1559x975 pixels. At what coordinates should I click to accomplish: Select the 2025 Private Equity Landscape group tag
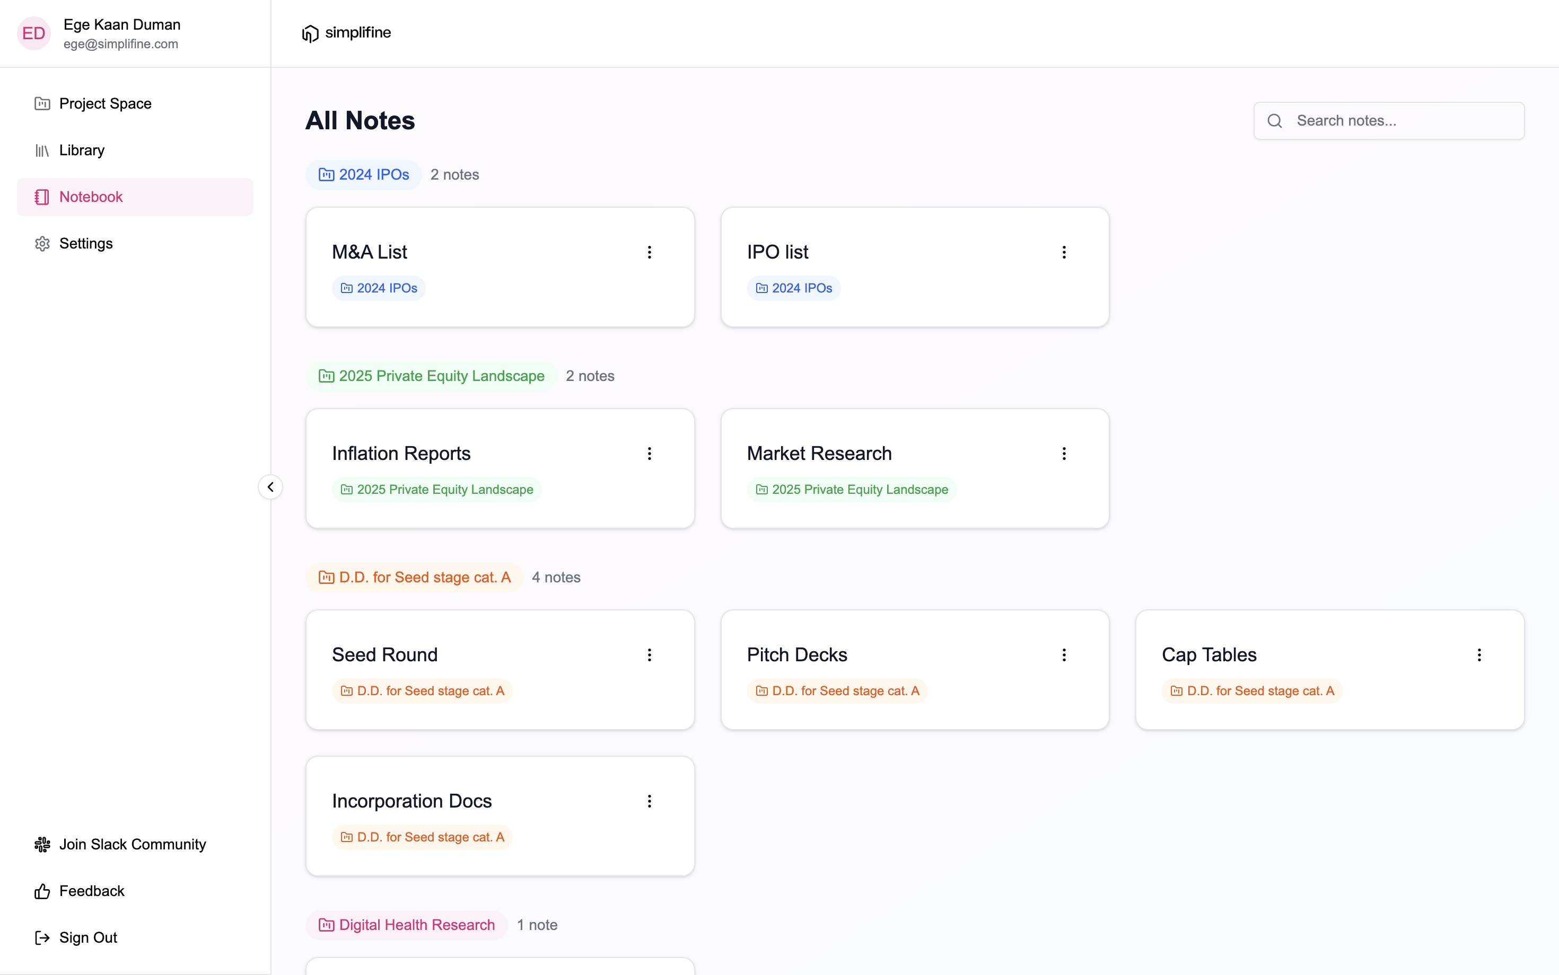coord(431,376)
